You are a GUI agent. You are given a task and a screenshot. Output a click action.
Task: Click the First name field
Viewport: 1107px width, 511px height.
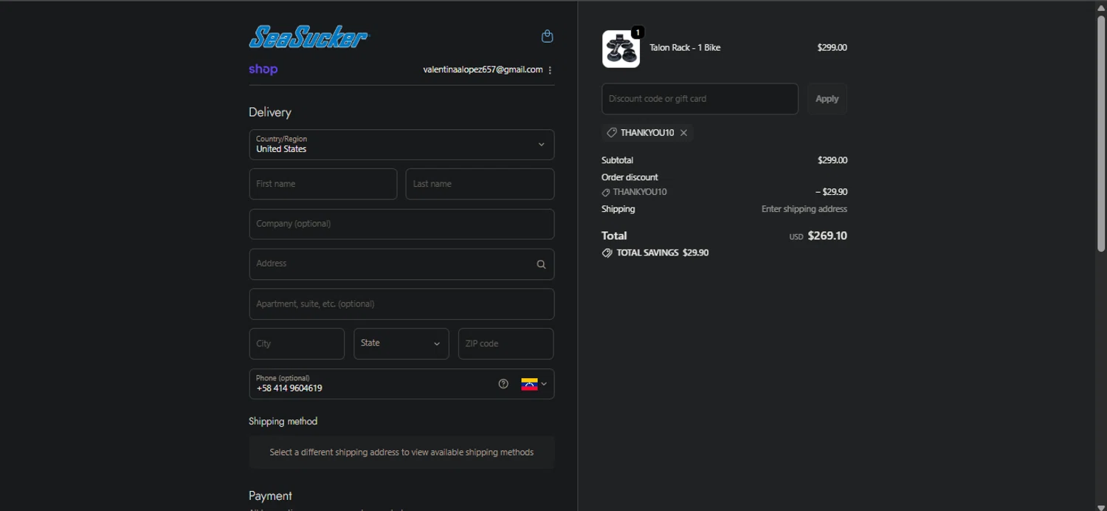323,184
